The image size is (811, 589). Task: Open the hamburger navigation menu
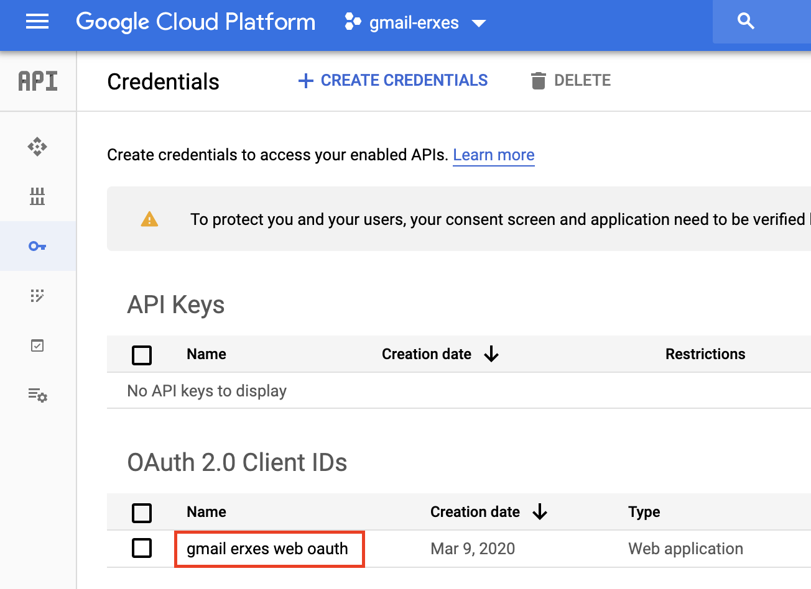(x=37, y=22)
